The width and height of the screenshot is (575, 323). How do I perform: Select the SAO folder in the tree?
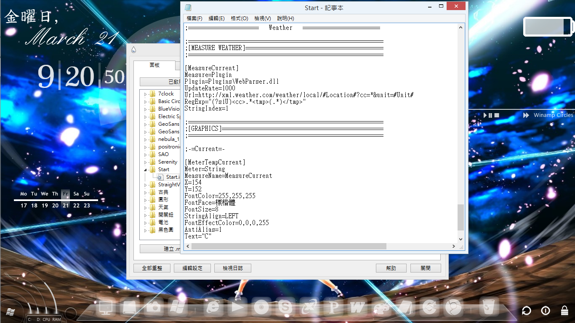(x=163, y=154)
